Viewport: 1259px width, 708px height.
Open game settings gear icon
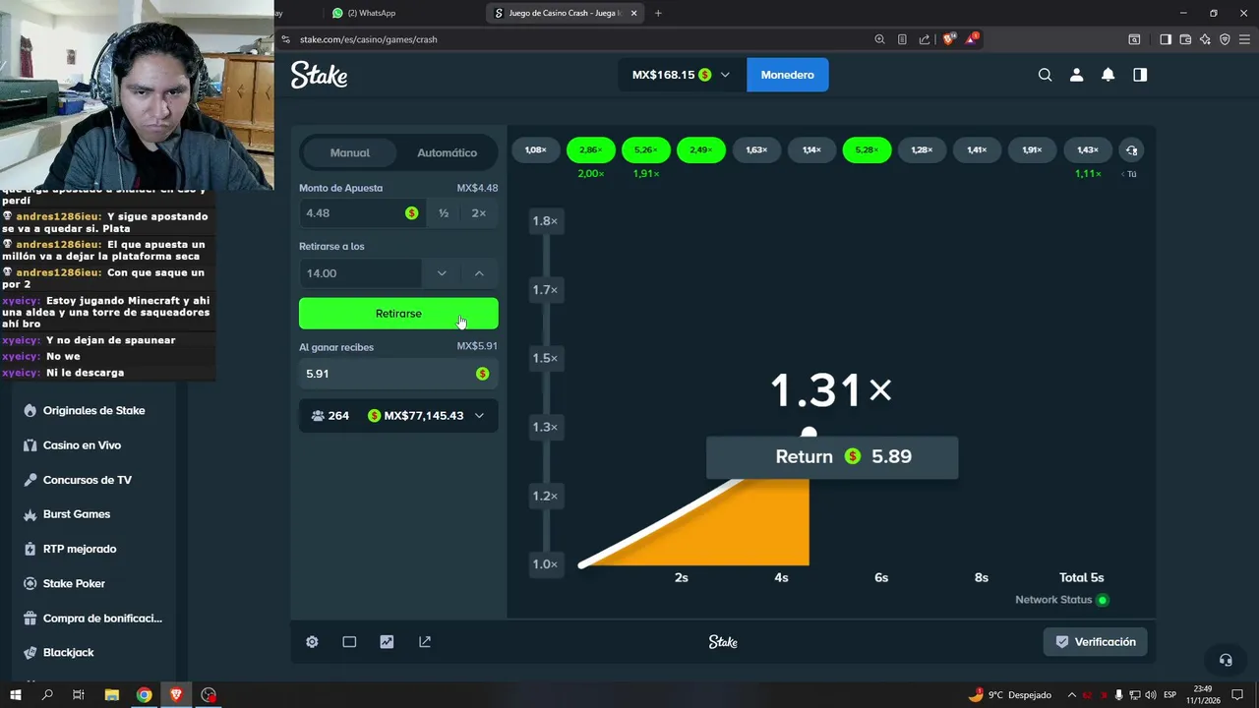click(312, 642)
